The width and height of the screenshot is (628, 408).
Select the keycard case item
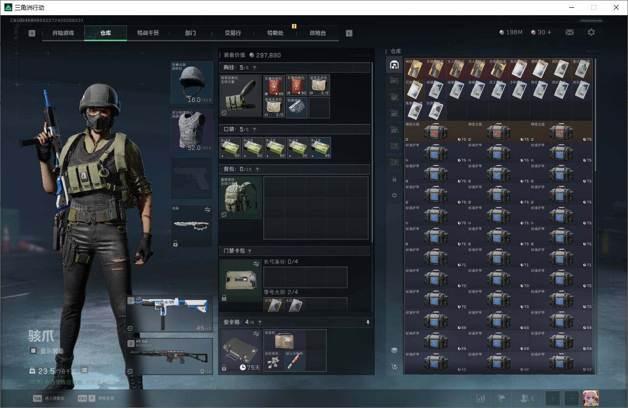pyautogui.click(x=241, y=280)
